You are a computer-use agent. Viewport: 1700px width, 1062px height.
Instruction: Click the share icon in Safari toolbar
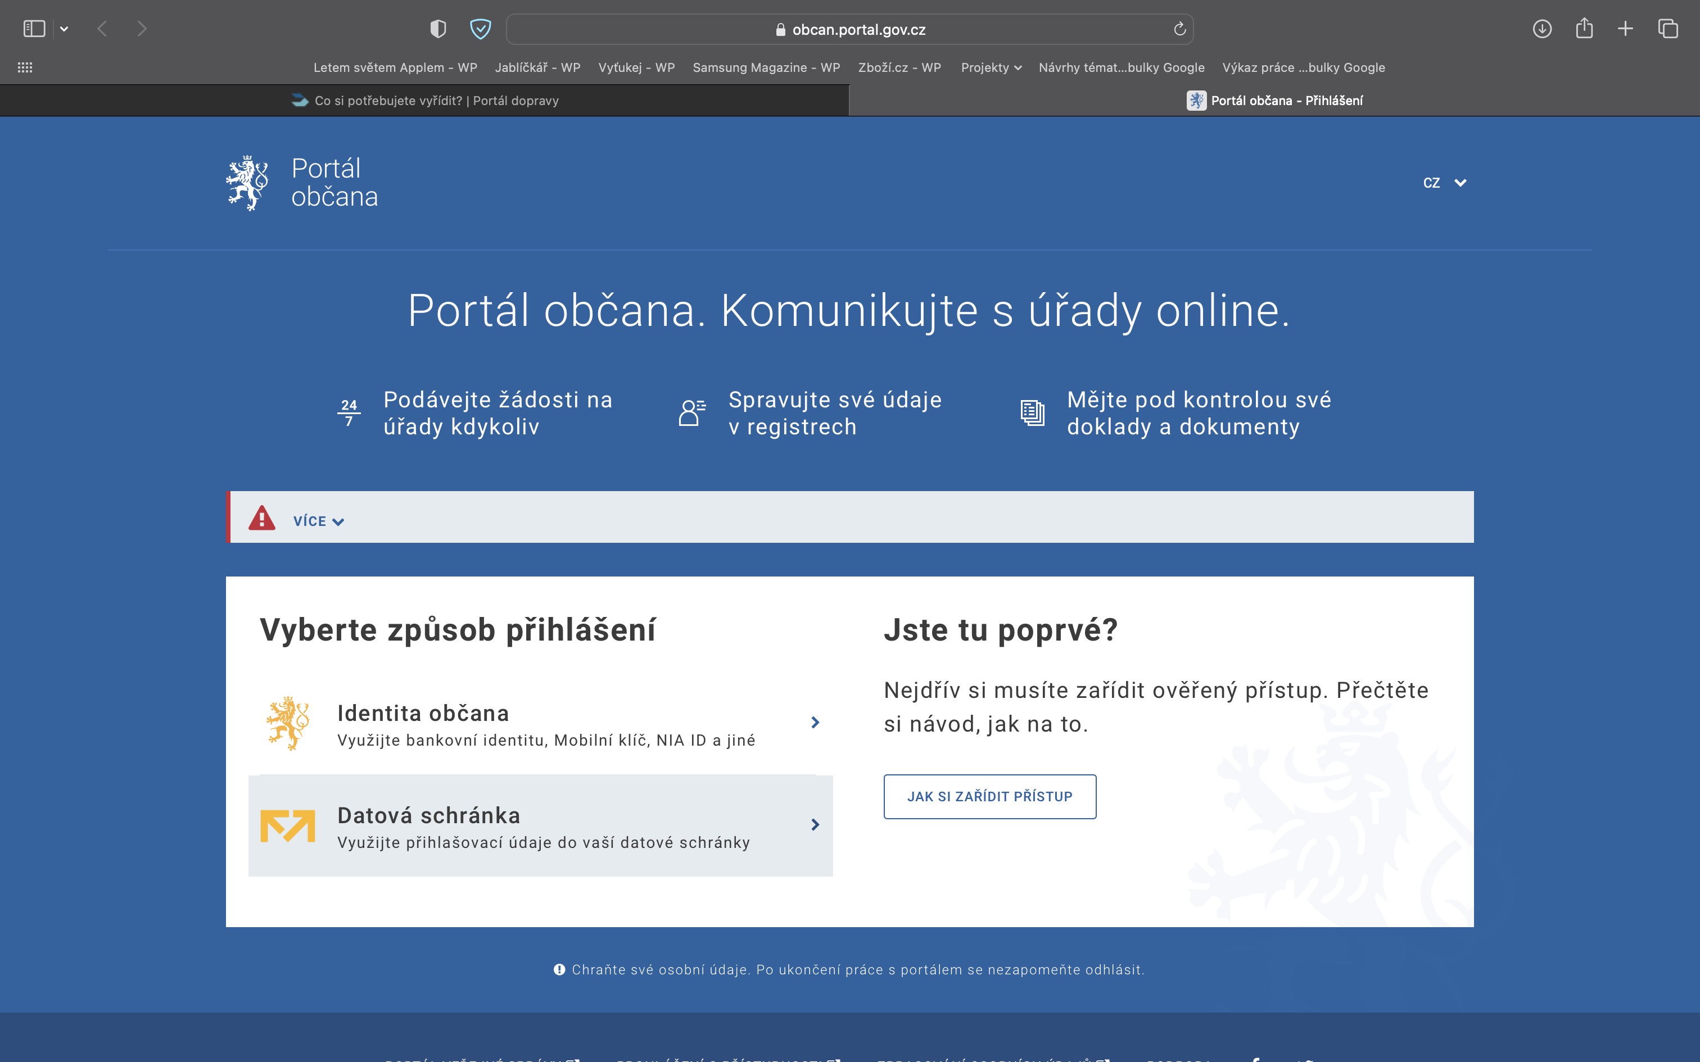point(1584,29)
